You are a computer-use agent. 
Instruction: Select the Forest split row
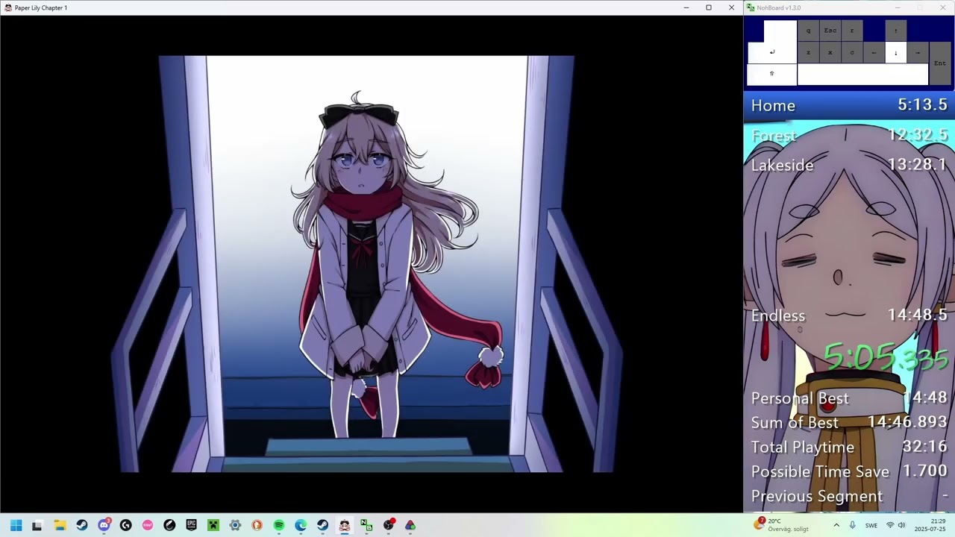tap(849, 135)
